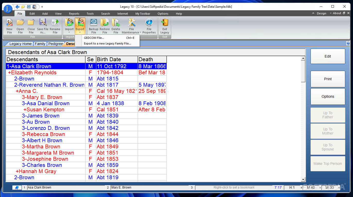Select the row '3-Margareta M Brown'

(86, 153)
